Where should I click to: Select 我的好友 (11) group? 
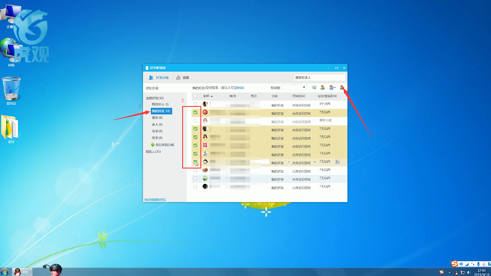[x=161, y=111]
